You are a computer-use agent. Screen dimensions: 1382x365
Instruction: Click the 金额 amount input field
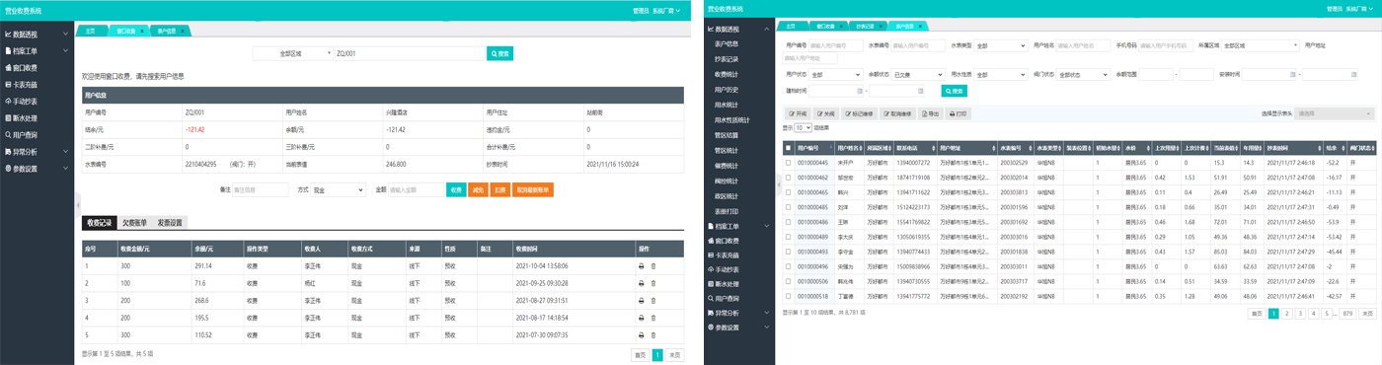[415, 189]
